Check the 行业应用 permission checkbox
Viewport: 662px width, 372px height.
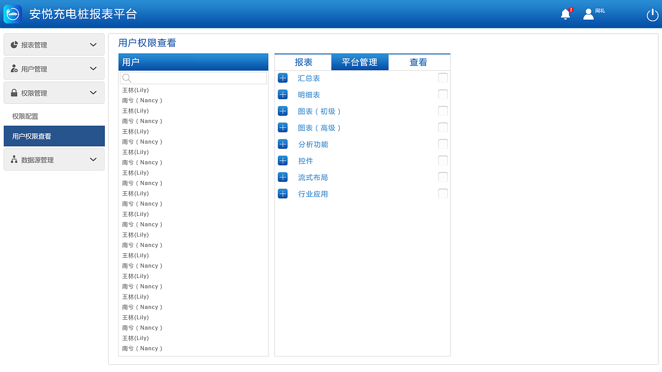[x=443, y=193]
